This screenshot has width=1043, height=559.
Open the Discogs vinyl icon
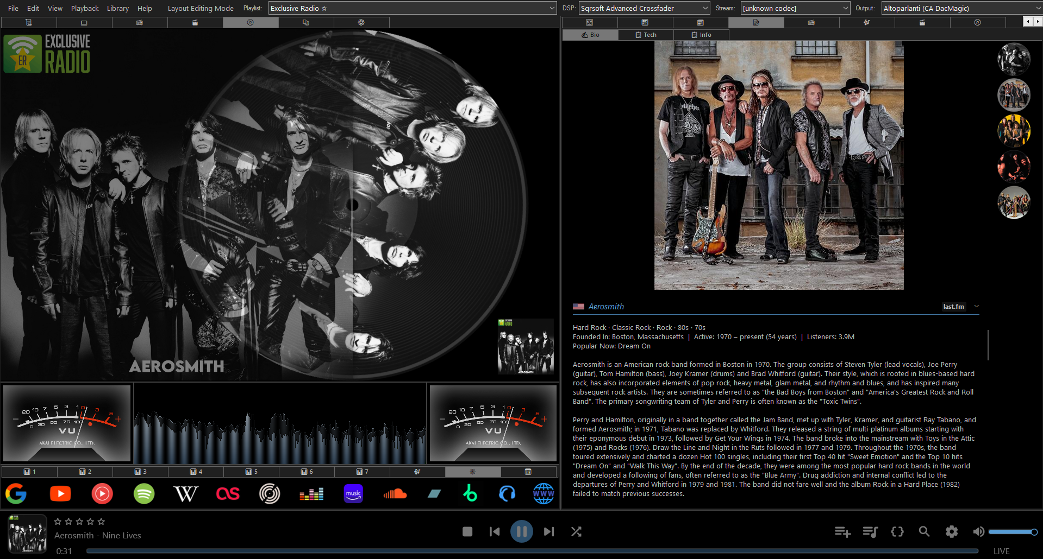(270, 493)
